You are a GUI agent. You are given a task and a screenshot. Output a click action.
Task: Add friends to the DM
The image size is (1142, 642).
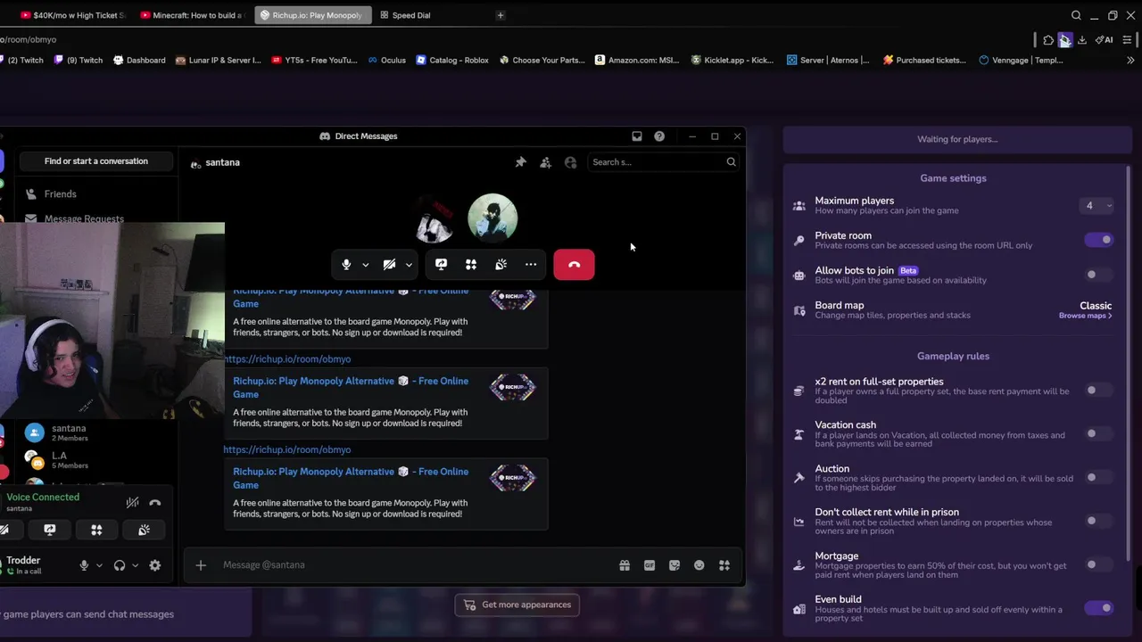coord(546,162)
